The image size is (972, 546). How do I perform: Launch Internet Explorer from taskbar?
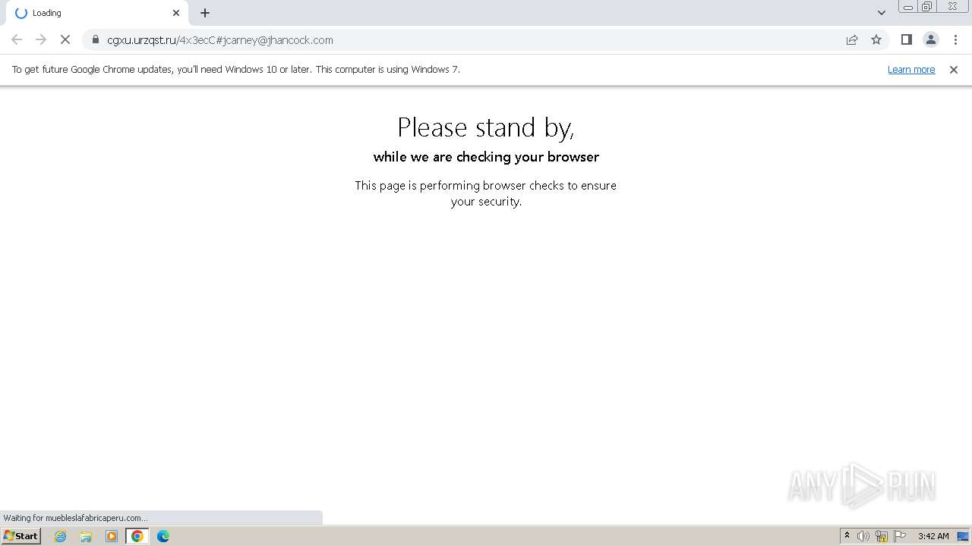[x=61, y=536]
